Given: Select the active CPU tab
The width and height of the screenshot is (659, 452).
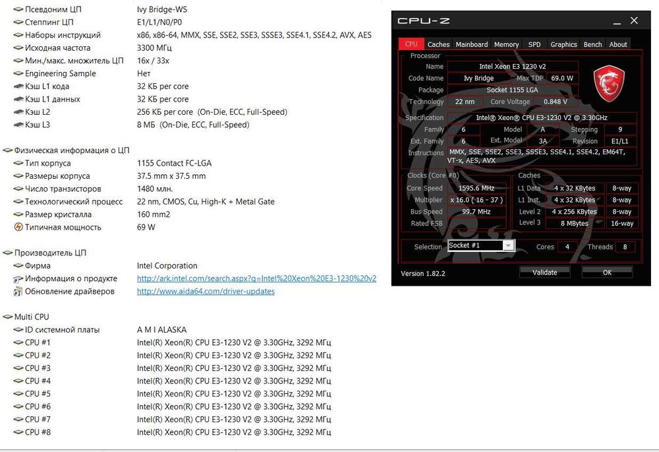Looking at the screenshot, I should 411,44.
